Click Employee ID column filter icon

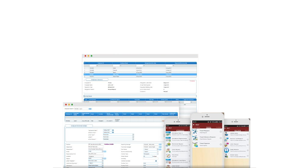pyautogui.click(x=97, y=66)
